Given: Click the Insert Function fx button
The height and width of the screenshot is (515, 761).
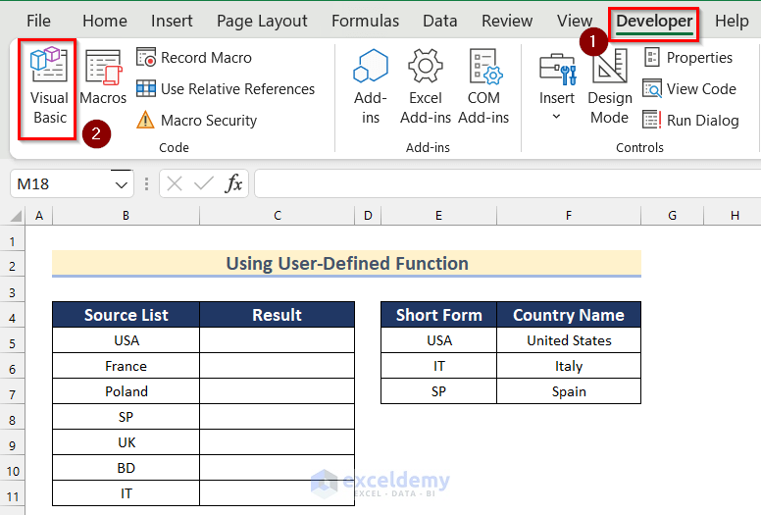Looking at the screenshot, I should tap(233, 184).
